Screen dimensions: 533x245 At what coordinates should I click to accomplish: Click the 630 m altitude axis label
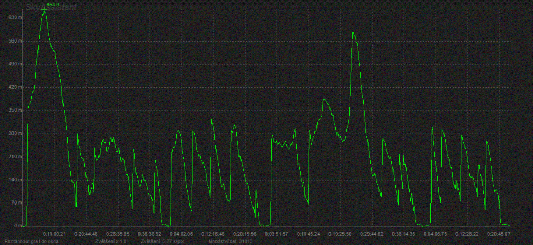coord(12,18)
